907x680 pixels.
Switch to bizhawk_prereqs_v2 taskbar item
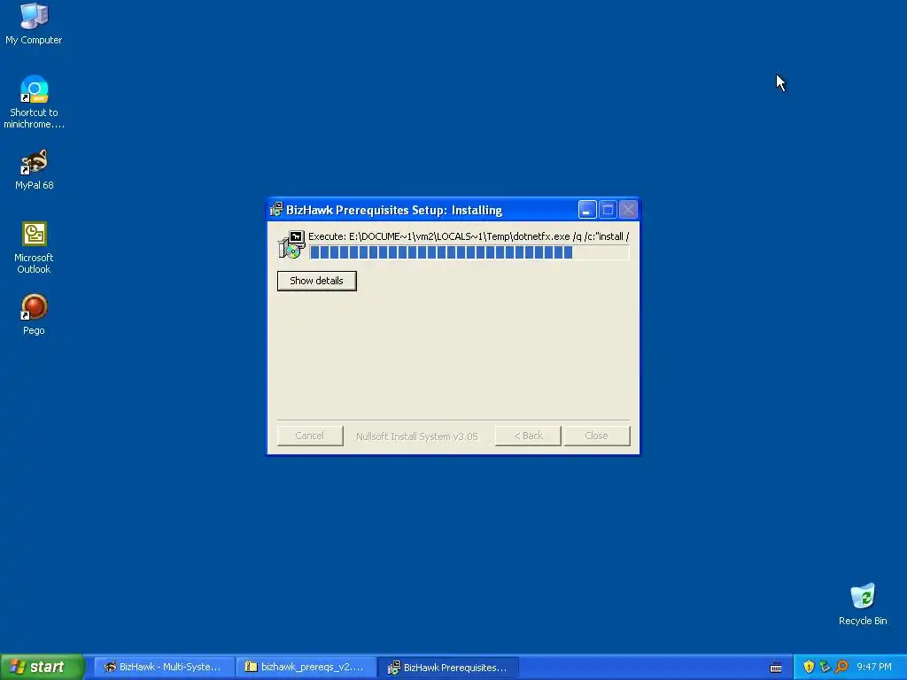(x=306, y=667)
